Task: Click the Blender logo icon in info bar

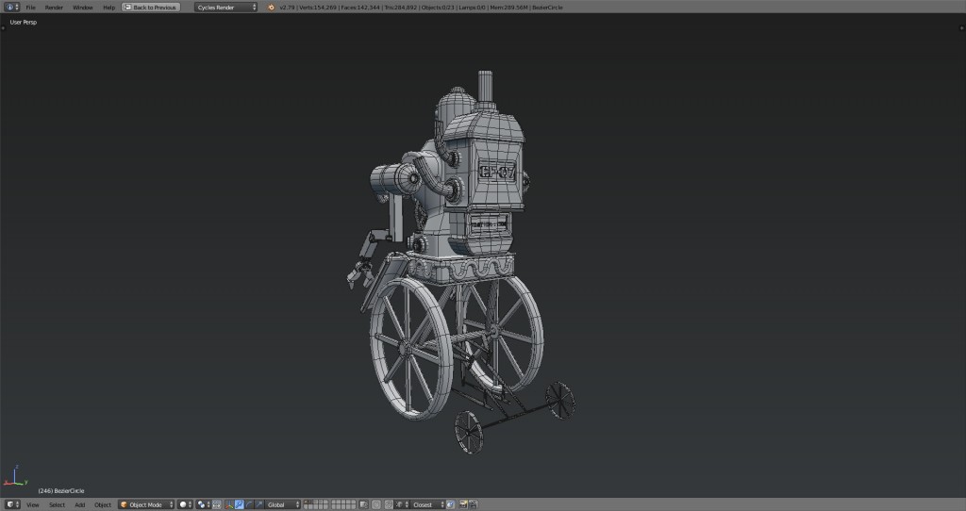Action: [272, 7]
